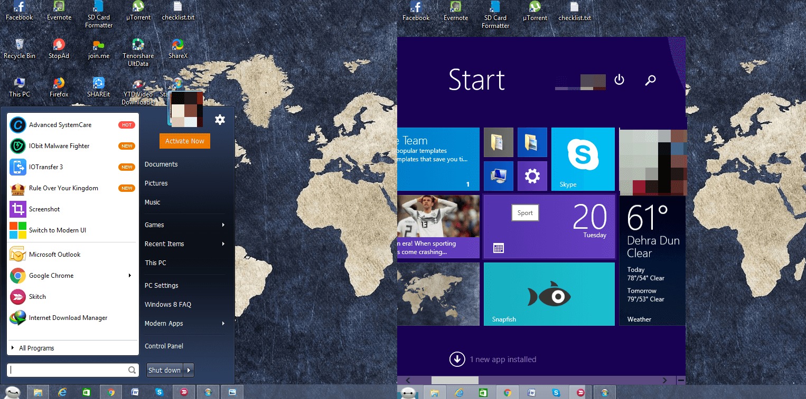Screen dimensions: 806x399
Task: Open the world map desktop tile
Action: pos(438,294)
